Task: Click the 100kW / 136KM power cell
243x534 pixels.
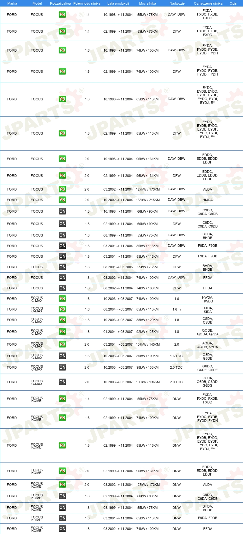Action: pyautogui.click(x=148, y=382)
